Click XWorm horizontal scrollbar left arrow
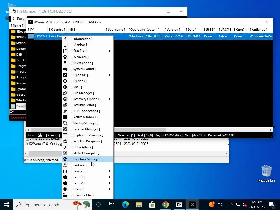The height and width of the screenshot is (210, 280). [x=28, y=130]
